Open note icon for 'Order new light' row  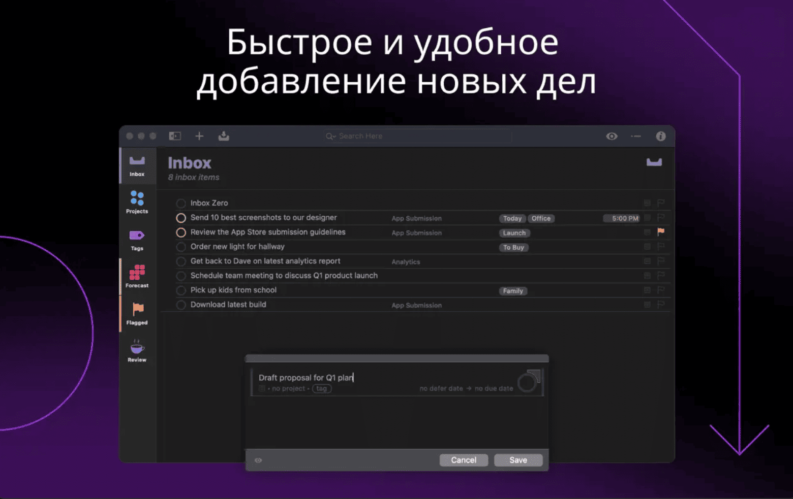[647, 247]
